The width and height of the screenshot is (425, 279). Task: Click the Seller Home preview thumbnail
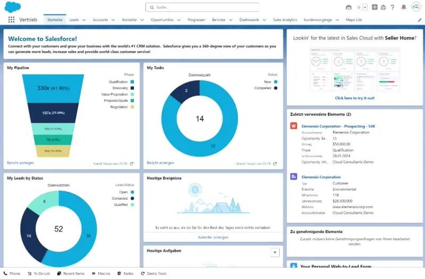[354, 69]
